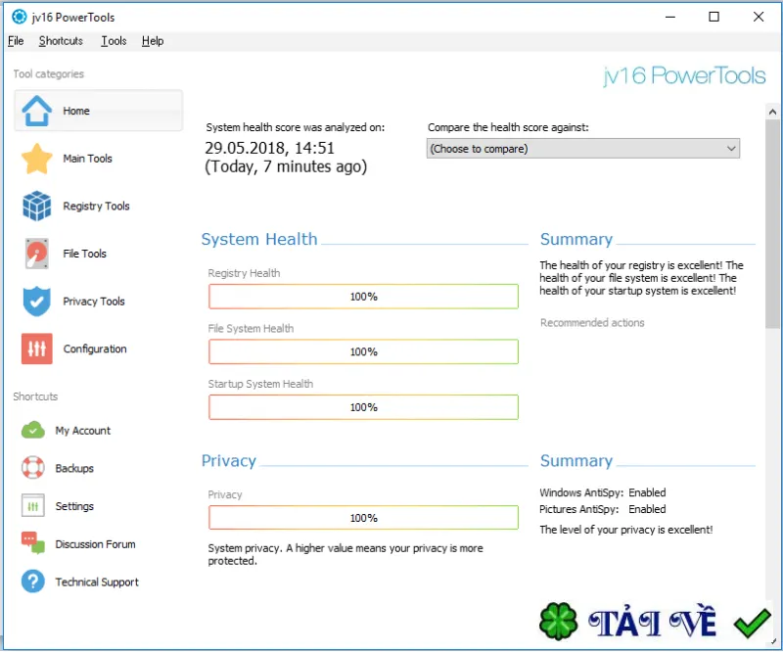
Task: Click the Privacy 100% progress bar
Action: click(363, 518)
